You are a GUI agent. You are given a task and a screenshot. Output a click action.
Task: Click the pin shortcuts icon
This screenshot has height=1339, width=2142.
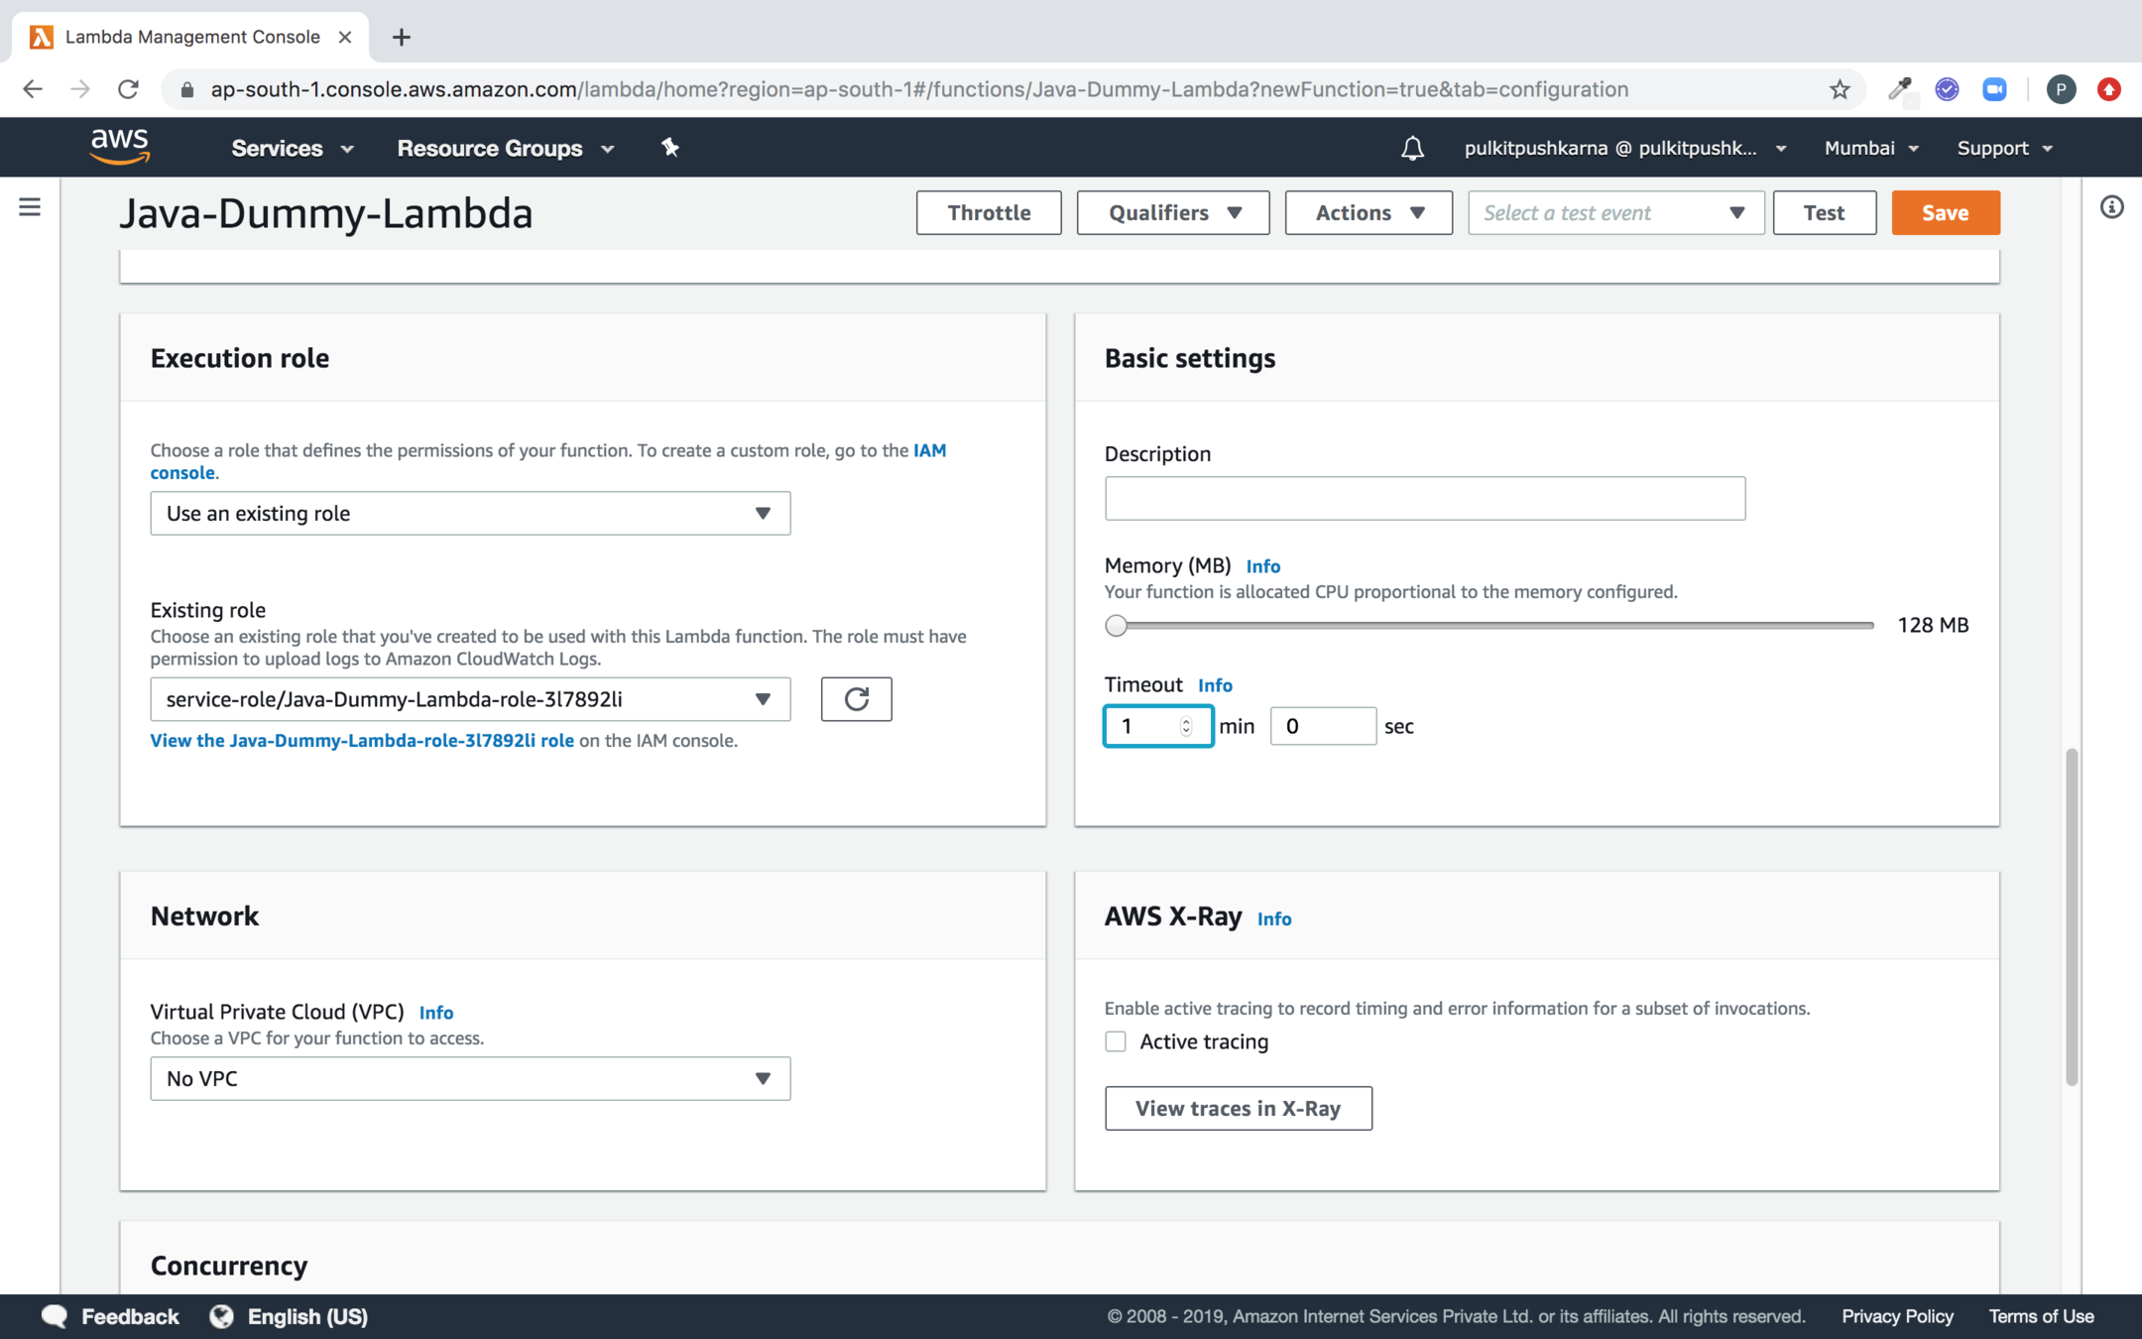pos(670,148)
